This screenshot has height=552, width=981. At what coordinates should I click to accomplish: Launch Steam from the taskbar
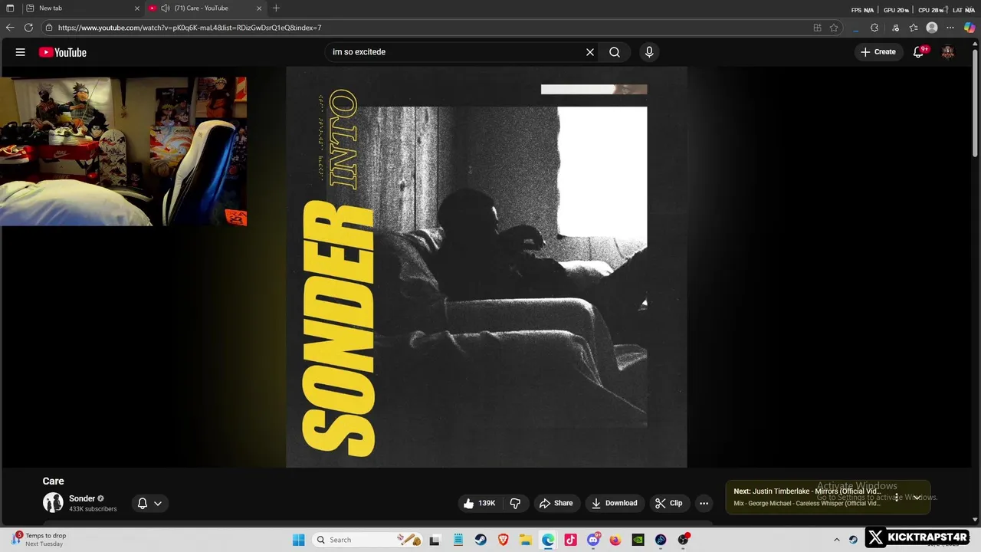tap(481, 540)
